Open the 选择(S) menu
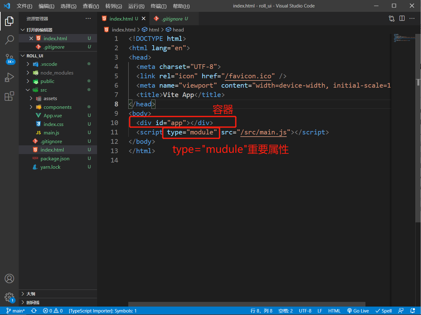 (x=68, y=6)
